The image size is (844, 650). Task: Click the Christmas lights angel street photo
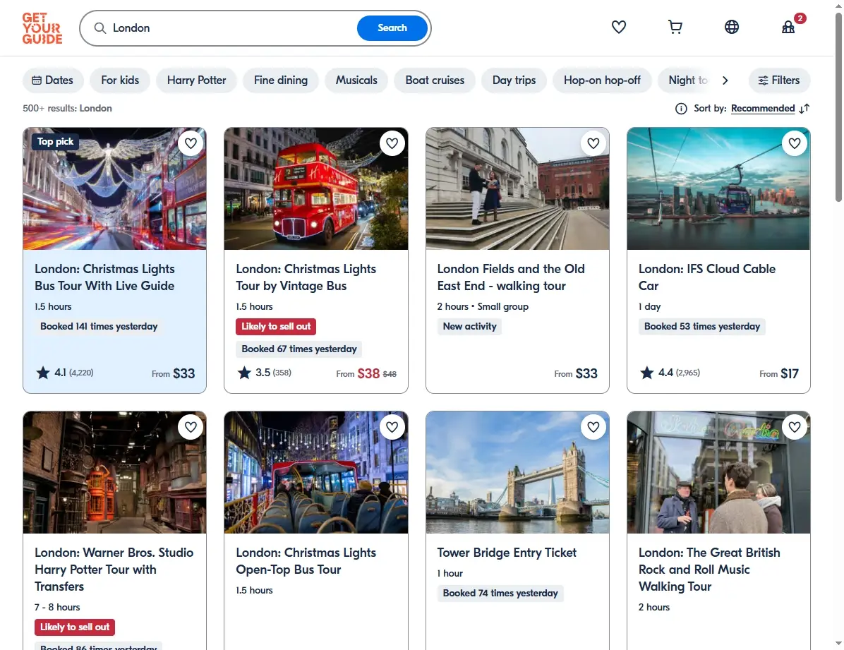click(114, 188)
